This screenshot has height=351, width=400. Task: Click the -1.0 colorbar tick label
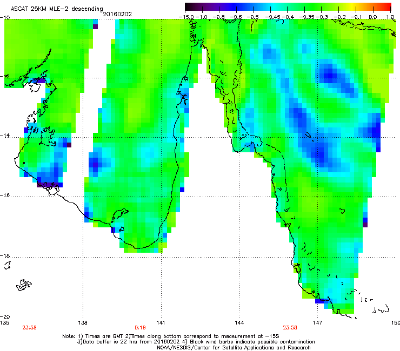pyautogui.click(x=202, y=17)
